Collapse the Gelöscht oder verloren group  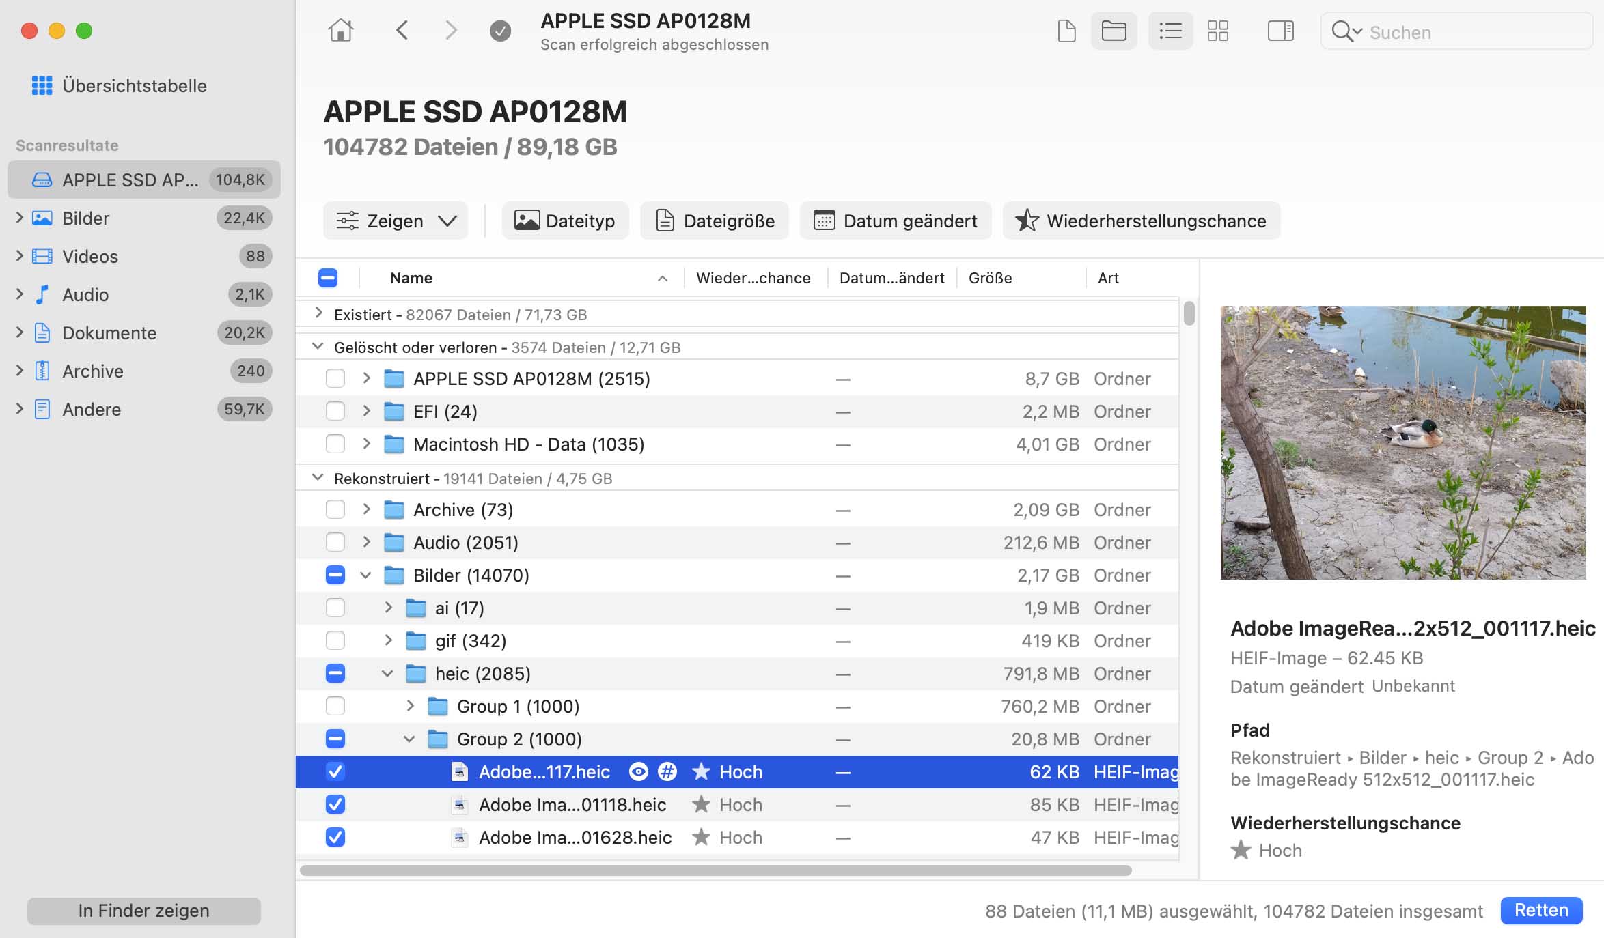(x=318, y=346)
